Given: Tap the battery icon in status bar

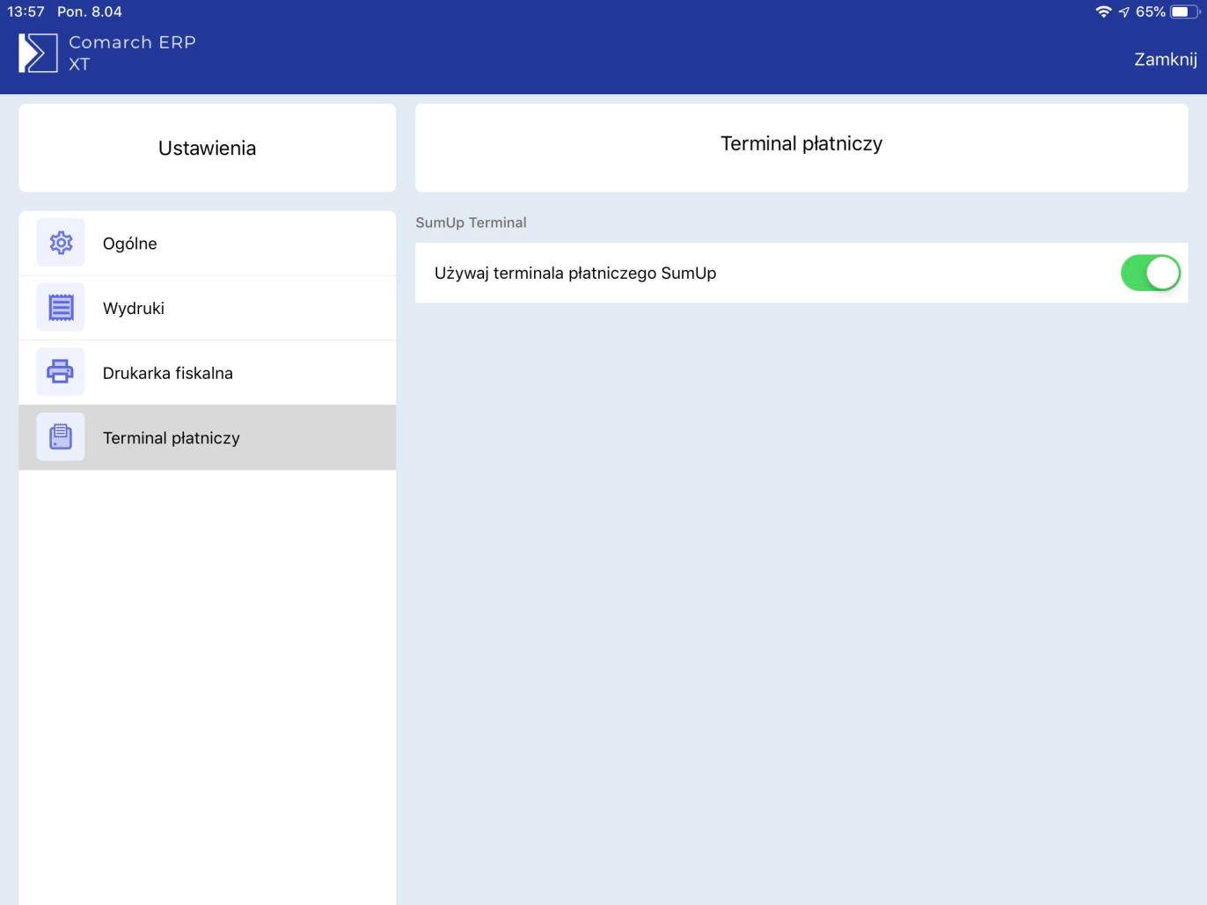Looking at the screenshot, I should point(1183,11).
